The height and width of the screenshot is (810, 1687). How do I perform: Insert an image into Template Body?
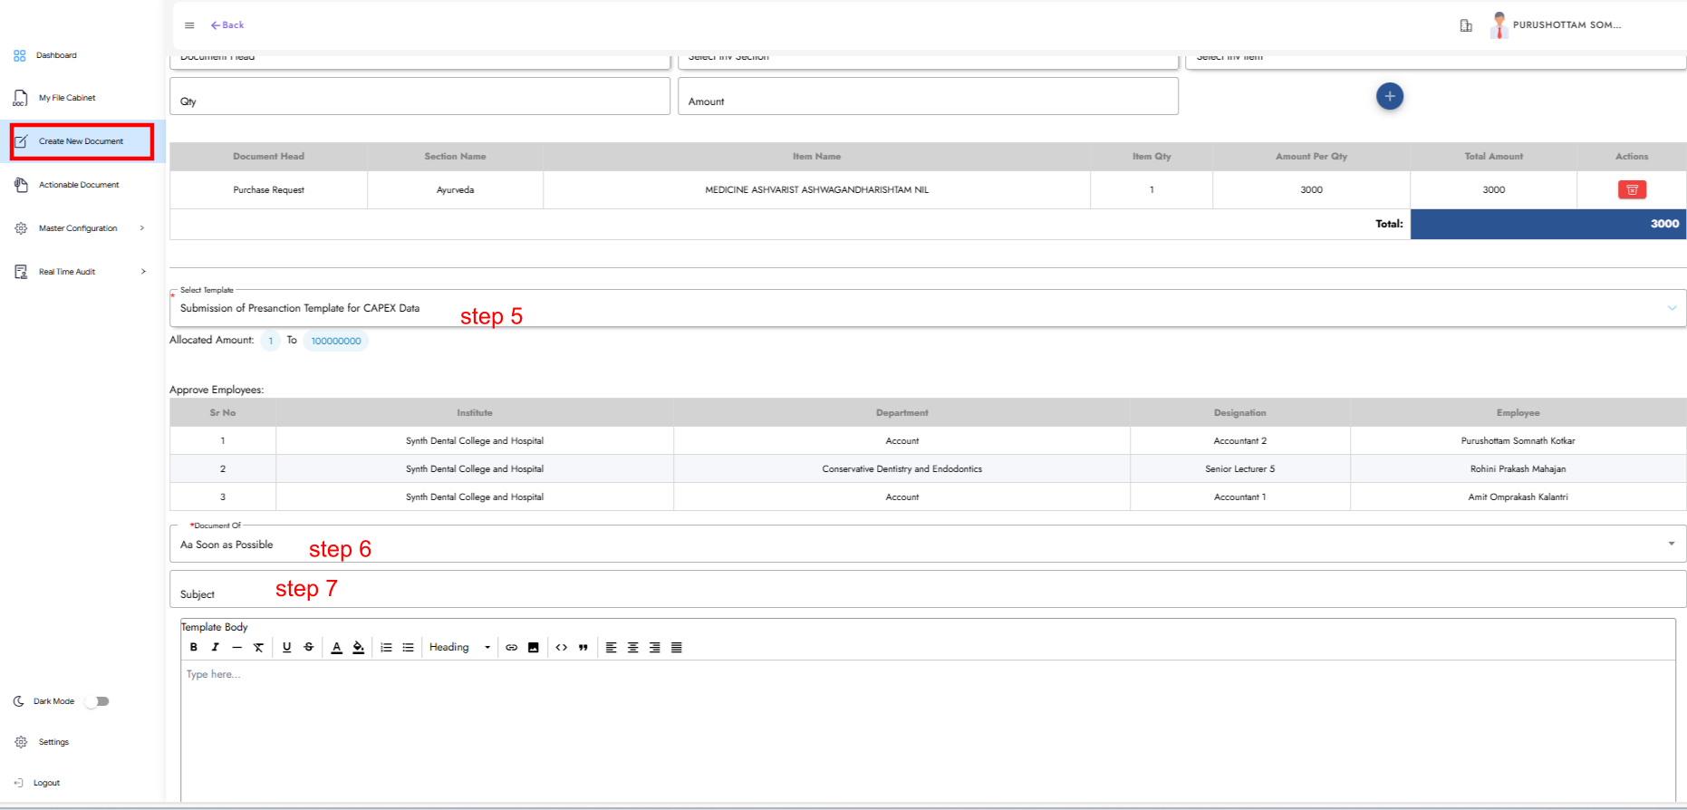(534, 647)
